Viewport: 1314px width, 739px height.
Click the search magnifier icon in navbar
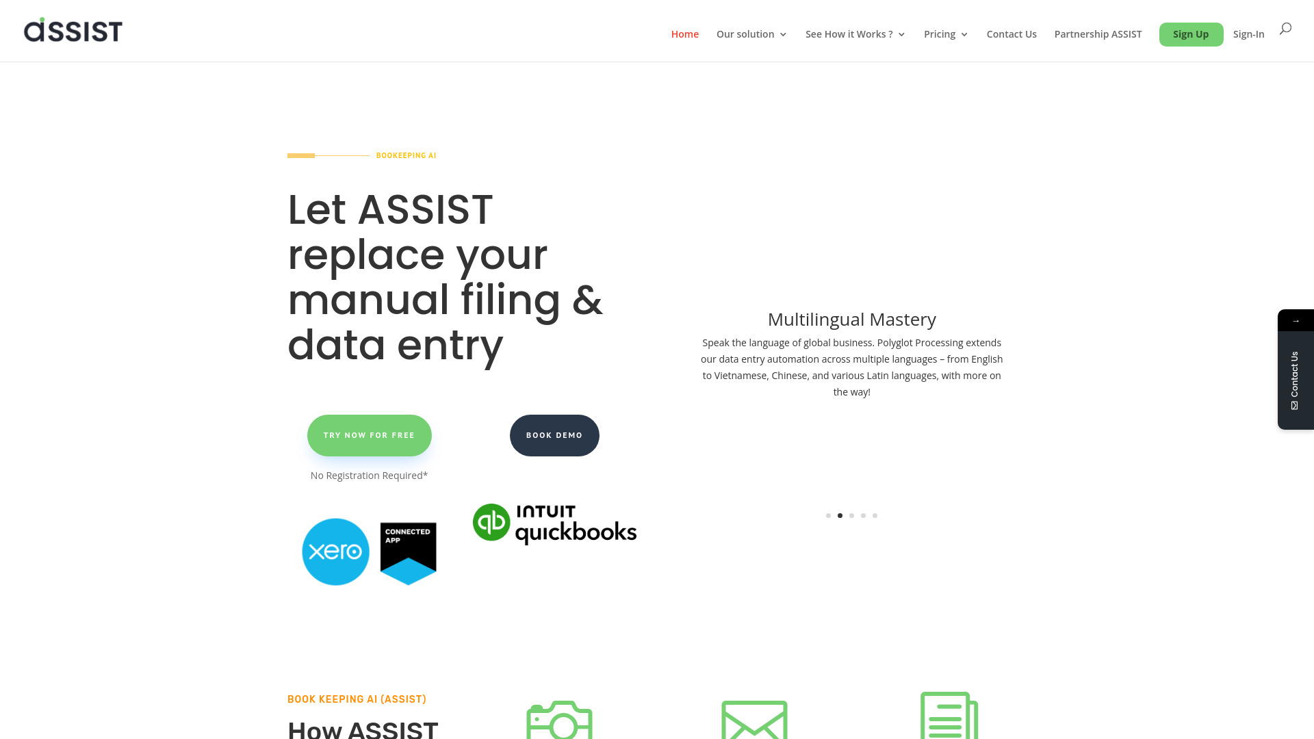(x=1286, y=28)
